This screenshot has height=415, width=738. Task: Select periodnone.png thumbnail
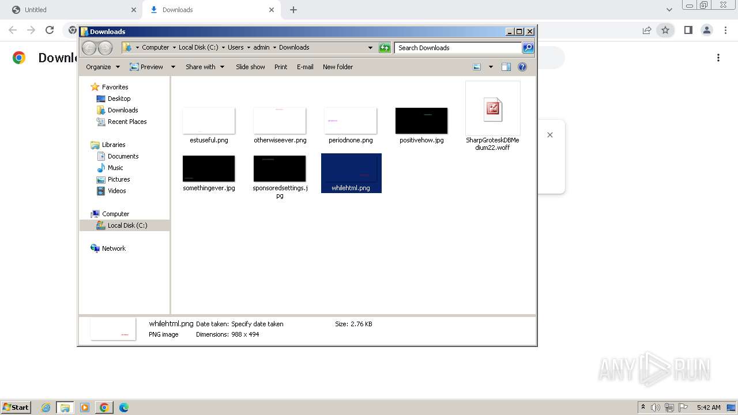click(351, 120)
